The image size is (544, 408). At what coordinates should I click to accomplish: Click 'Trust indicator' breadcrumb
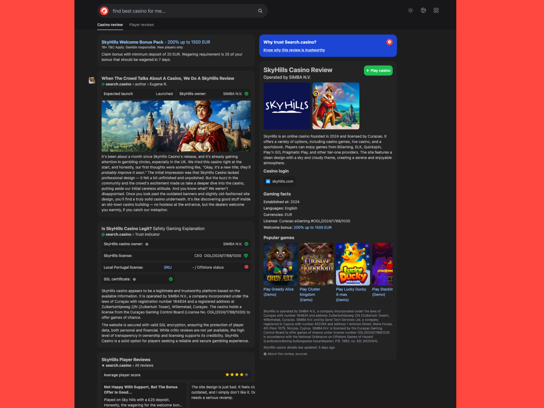coord(147,235)
